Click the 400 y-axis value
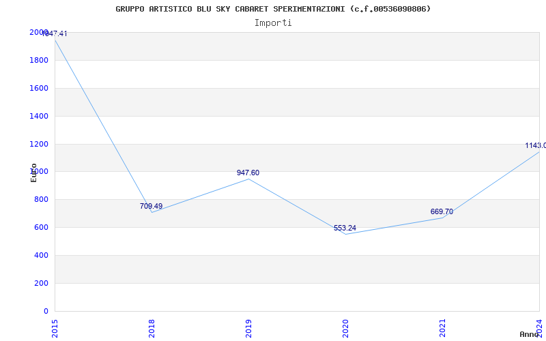Viewport: 546px width, 341px height. (x=41, y=255)
